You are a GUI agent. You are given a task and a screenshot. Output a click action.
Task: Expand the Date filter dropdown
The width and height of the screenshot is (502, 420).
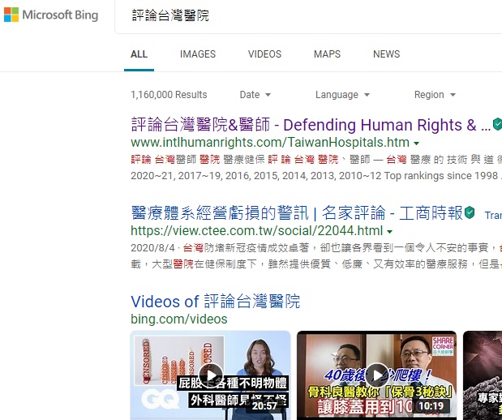255,95
